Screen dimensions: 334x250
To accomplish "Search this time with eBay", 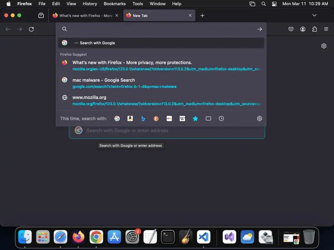I will coord(169,118).
